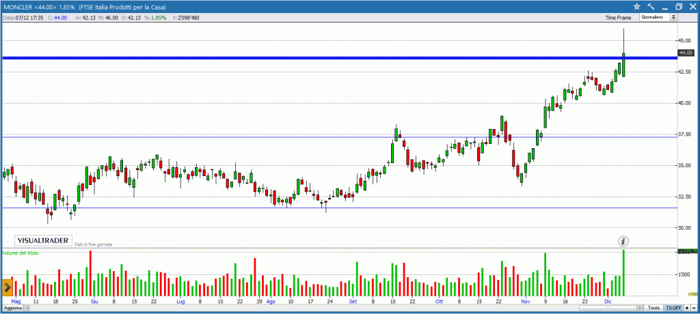Click the 'Volume del titolo' label
The width and height of the screenshot is (700, 314).
click(20, 253)
